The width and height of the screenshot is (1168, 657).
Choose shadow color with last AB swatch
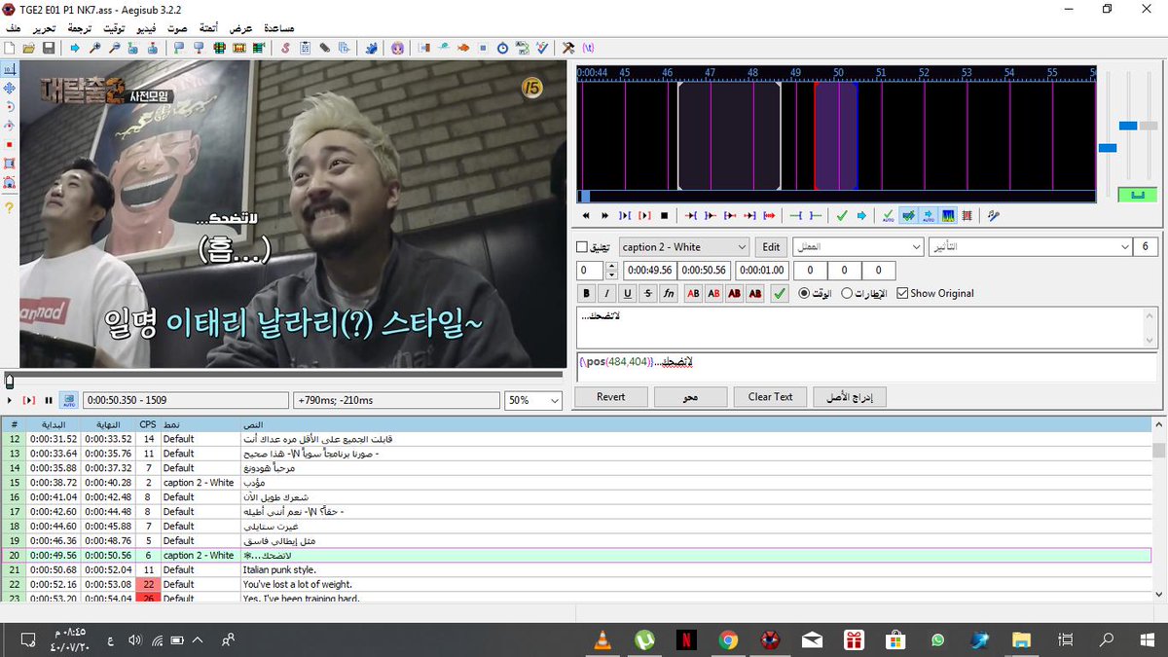(755, 293)
